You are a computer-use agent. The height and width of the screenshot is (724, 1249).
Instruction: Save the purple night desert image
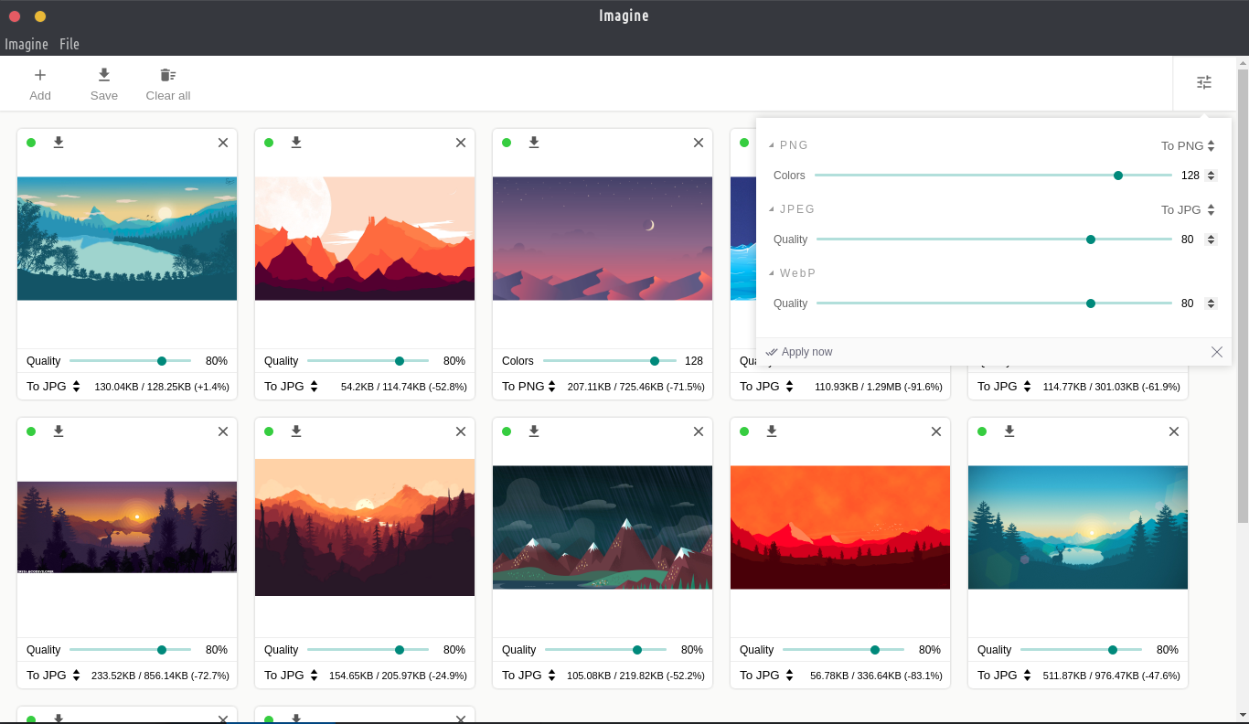coord(534,143)
